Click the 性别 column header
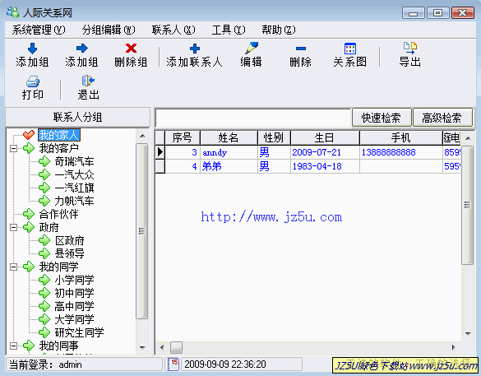The width and height of the screenshot is (481, 376). pos(274,138)
